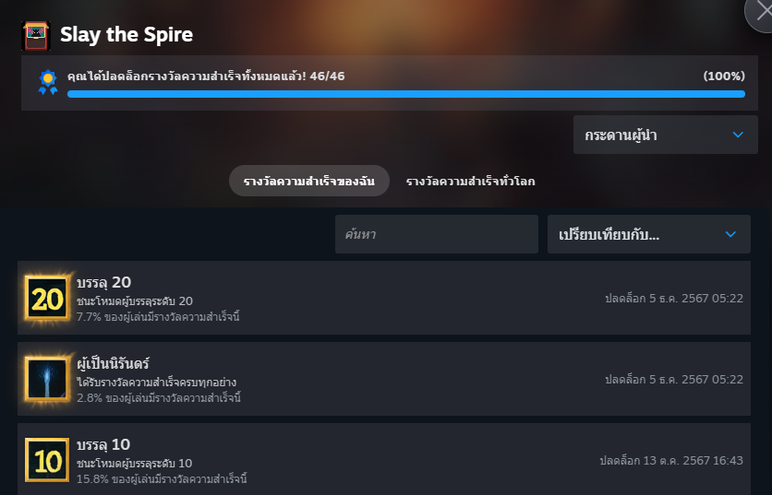772x495 pixels.
Task: Click unlock date of บรรลุ 20 achievement
Action: coord(674,299)
